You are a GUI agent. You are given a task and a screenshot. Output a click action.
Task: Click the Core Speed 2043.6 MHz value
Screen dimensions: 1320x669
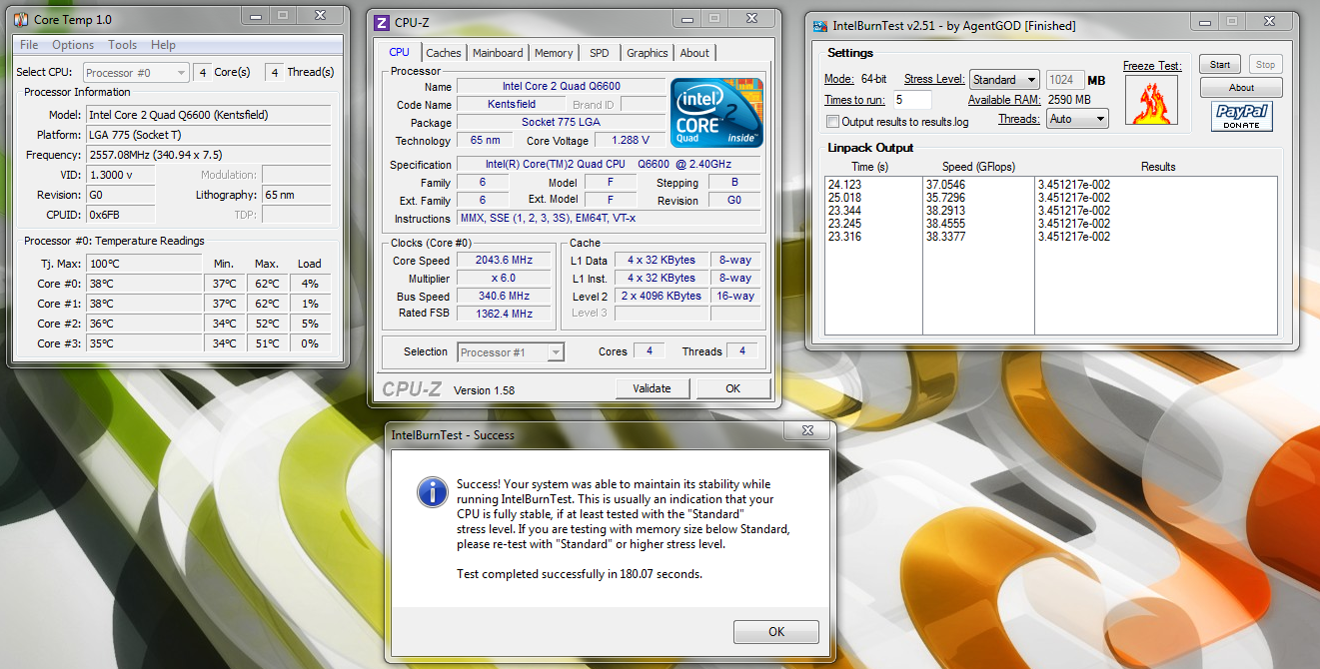coord(505,261)
